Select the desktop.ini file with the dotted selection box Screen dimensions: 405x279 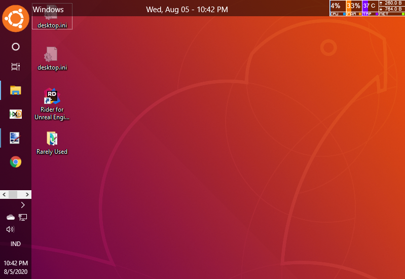tap(52, 17)
